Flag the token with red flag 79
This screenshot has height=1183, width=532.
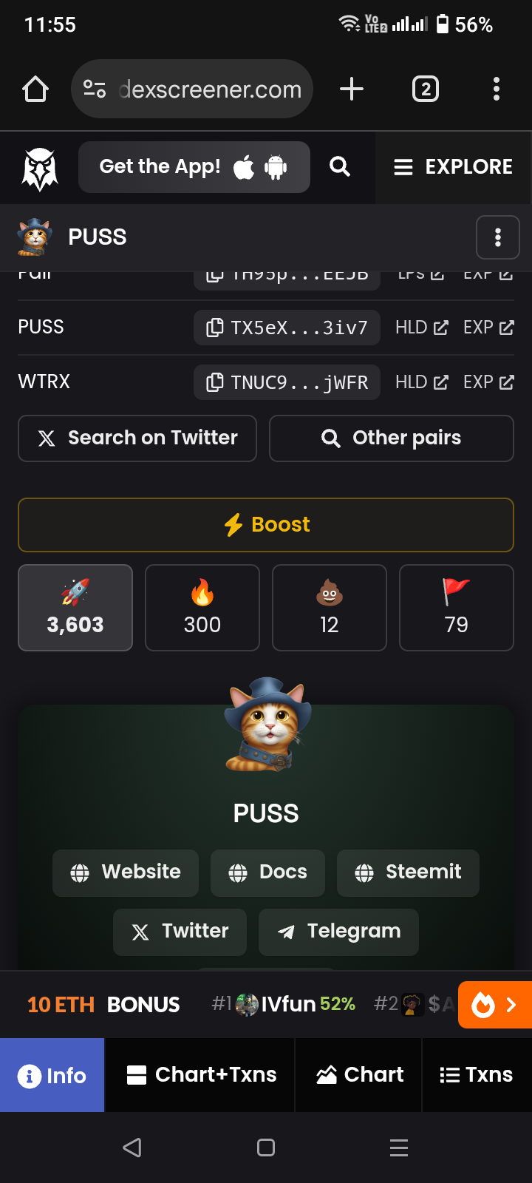(457, 608)
